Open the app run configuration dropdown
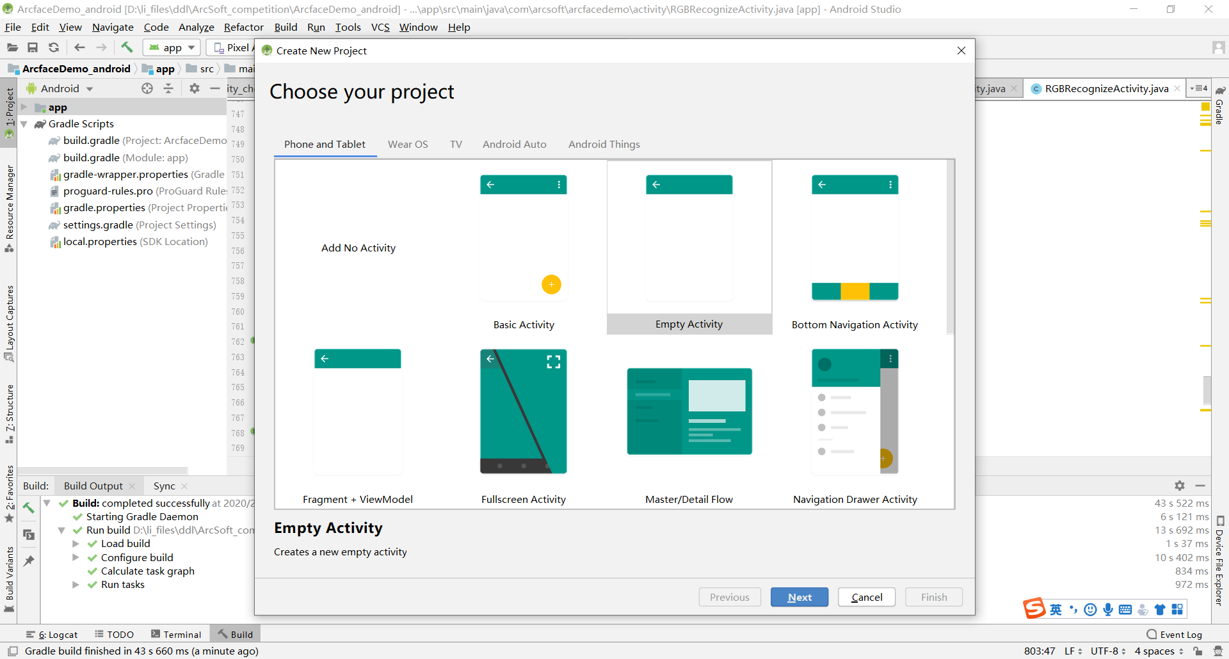The image size is (1229, 659). [x=171, y=47]
